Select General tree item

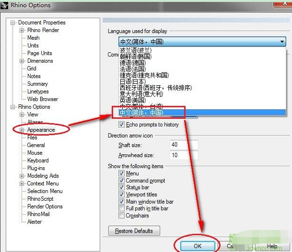(36, 145)
